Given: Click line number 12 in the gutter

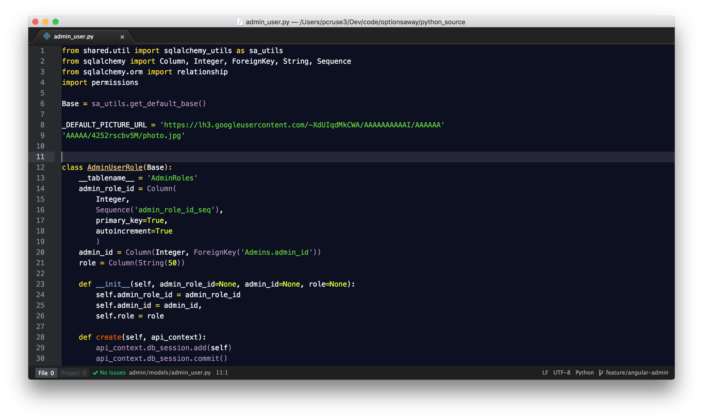Looking at the screenshot, I should (40, 167).
